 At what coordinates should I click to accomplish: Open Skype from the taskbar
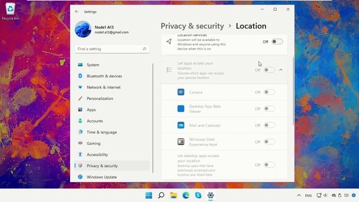click(x=198, y=195)
